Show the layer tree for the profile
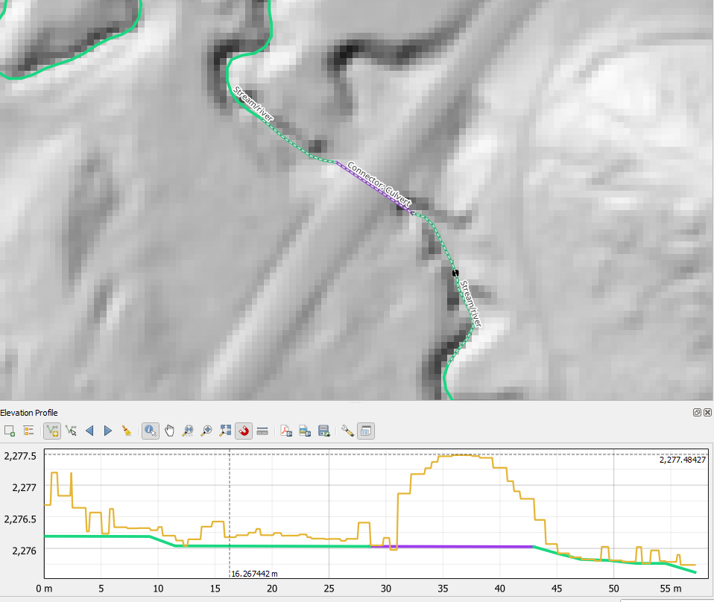This screenshot has height=602, width=714. (28, 430)
